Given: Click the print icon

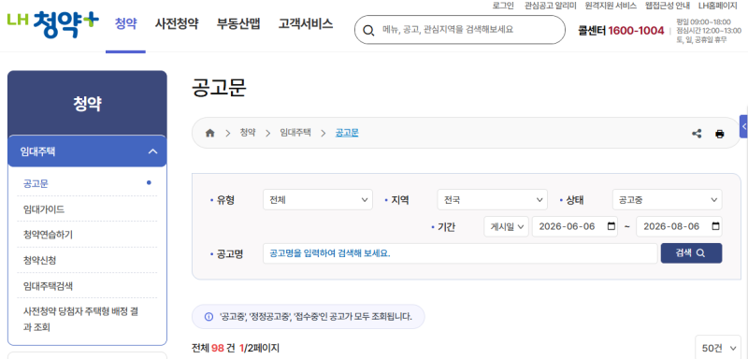Looking at the screenshot, I should coord(719,134).
